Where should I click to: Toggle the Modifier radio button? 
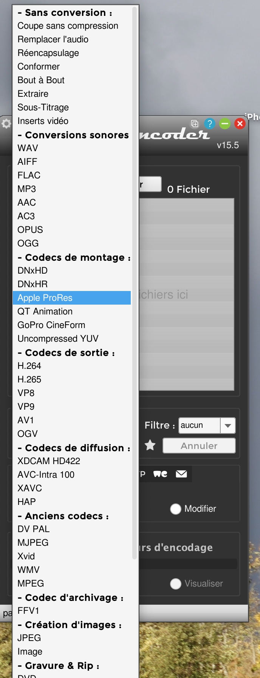[x=176, y=509]
